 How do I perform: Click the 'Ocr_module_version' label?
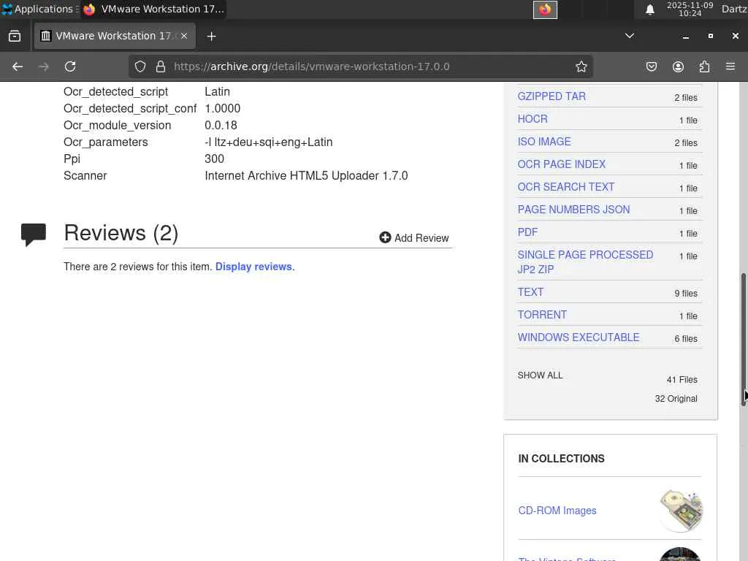pos(118,126)
